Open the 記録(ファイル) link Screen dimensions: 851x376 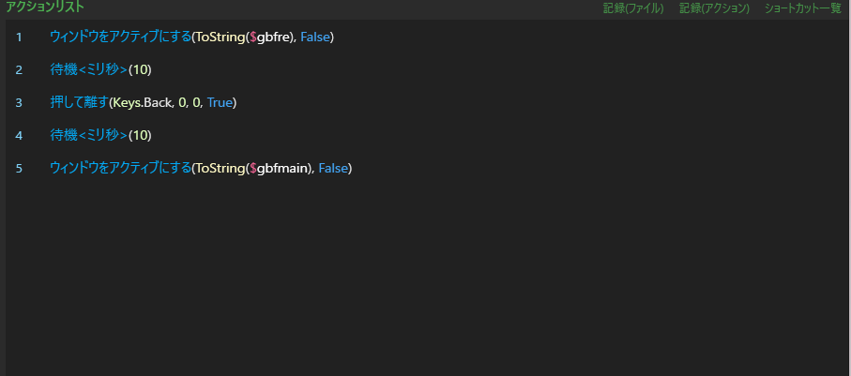(633, 8)
